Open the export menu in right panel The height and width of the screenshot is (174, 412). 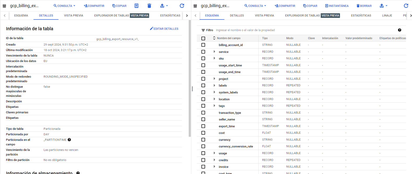pyautogui.click(x=383, y=6)
